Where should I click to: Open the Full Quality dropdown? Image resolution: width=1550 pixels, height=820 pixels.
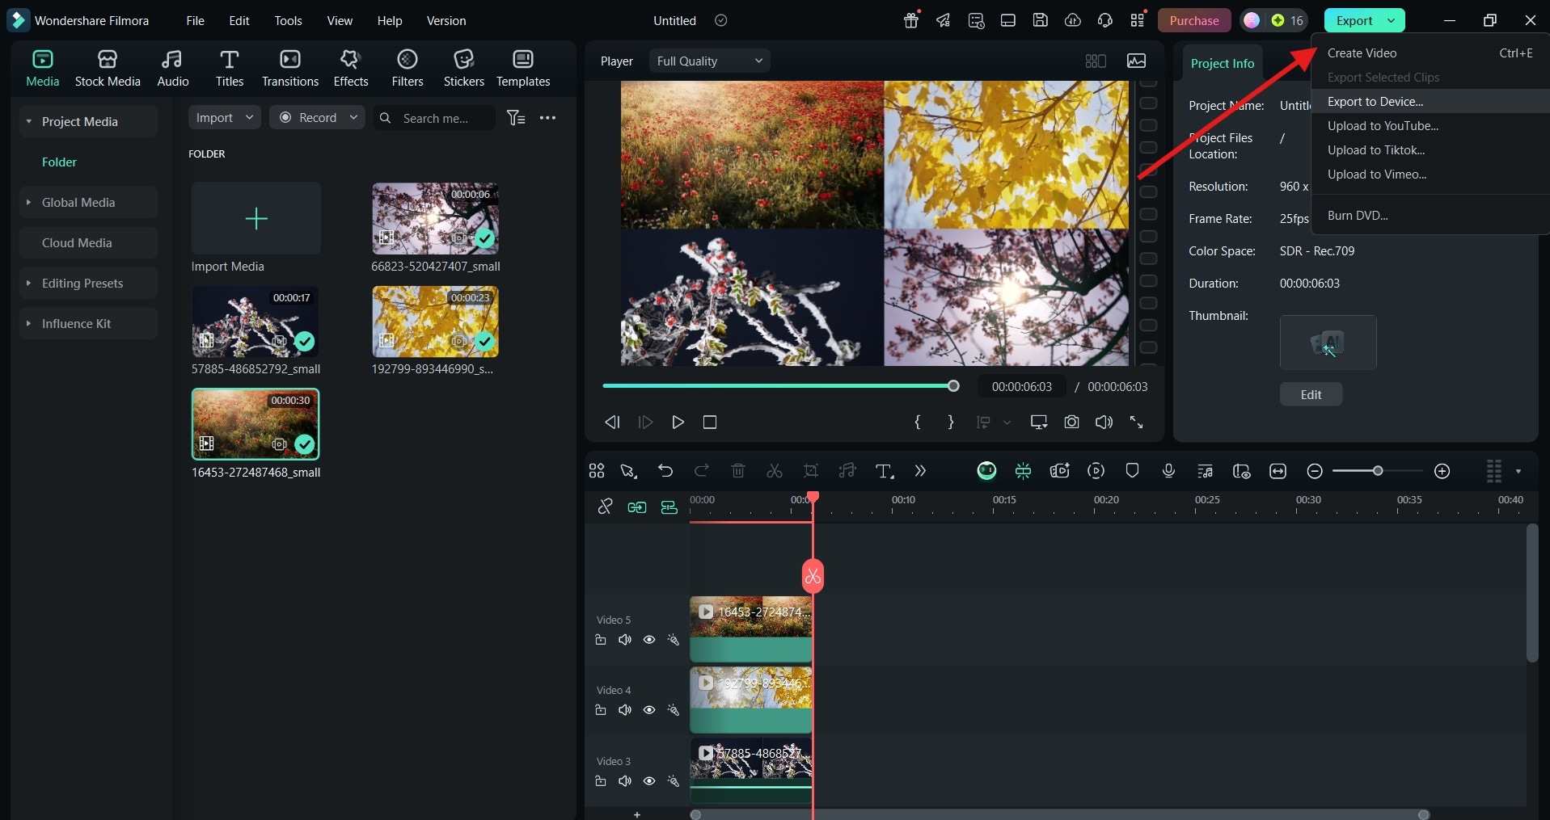pyautogui.click(x=709, y=61)
